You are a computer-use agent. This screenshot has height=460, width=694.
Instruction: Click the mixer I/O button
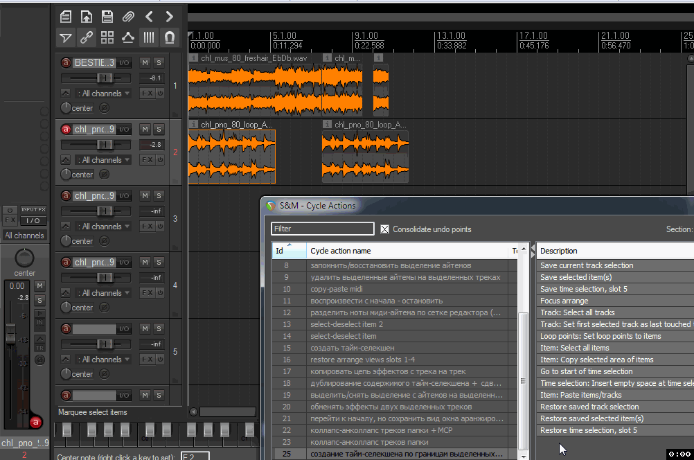[x=33, y=220]
